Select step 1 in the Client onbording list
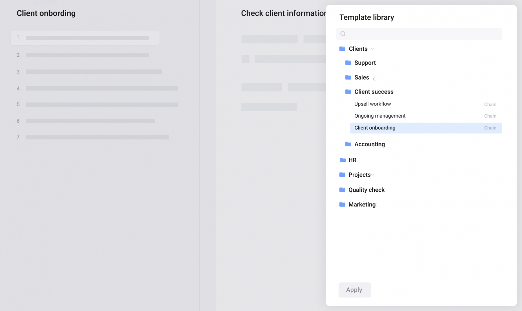Screen dimensions: 522x311 click(85, 38)
